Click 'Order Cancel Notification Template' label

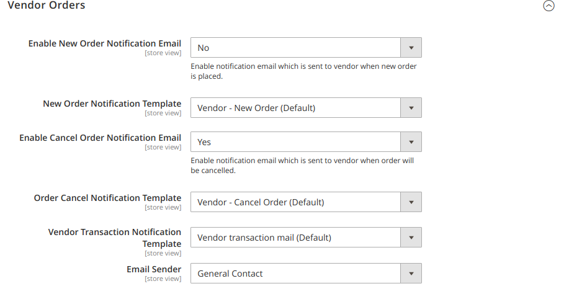[108, 198]
